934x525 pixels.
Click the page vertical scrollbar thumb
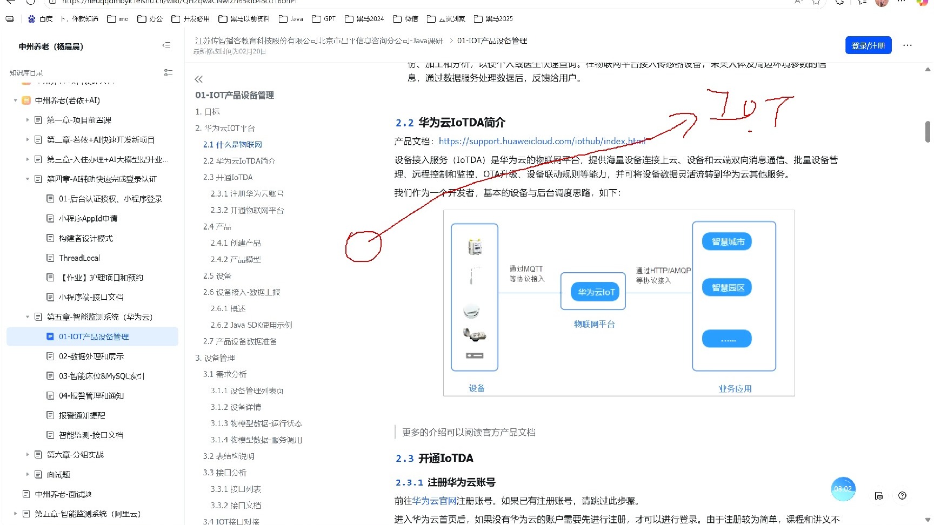click(928, 131)
